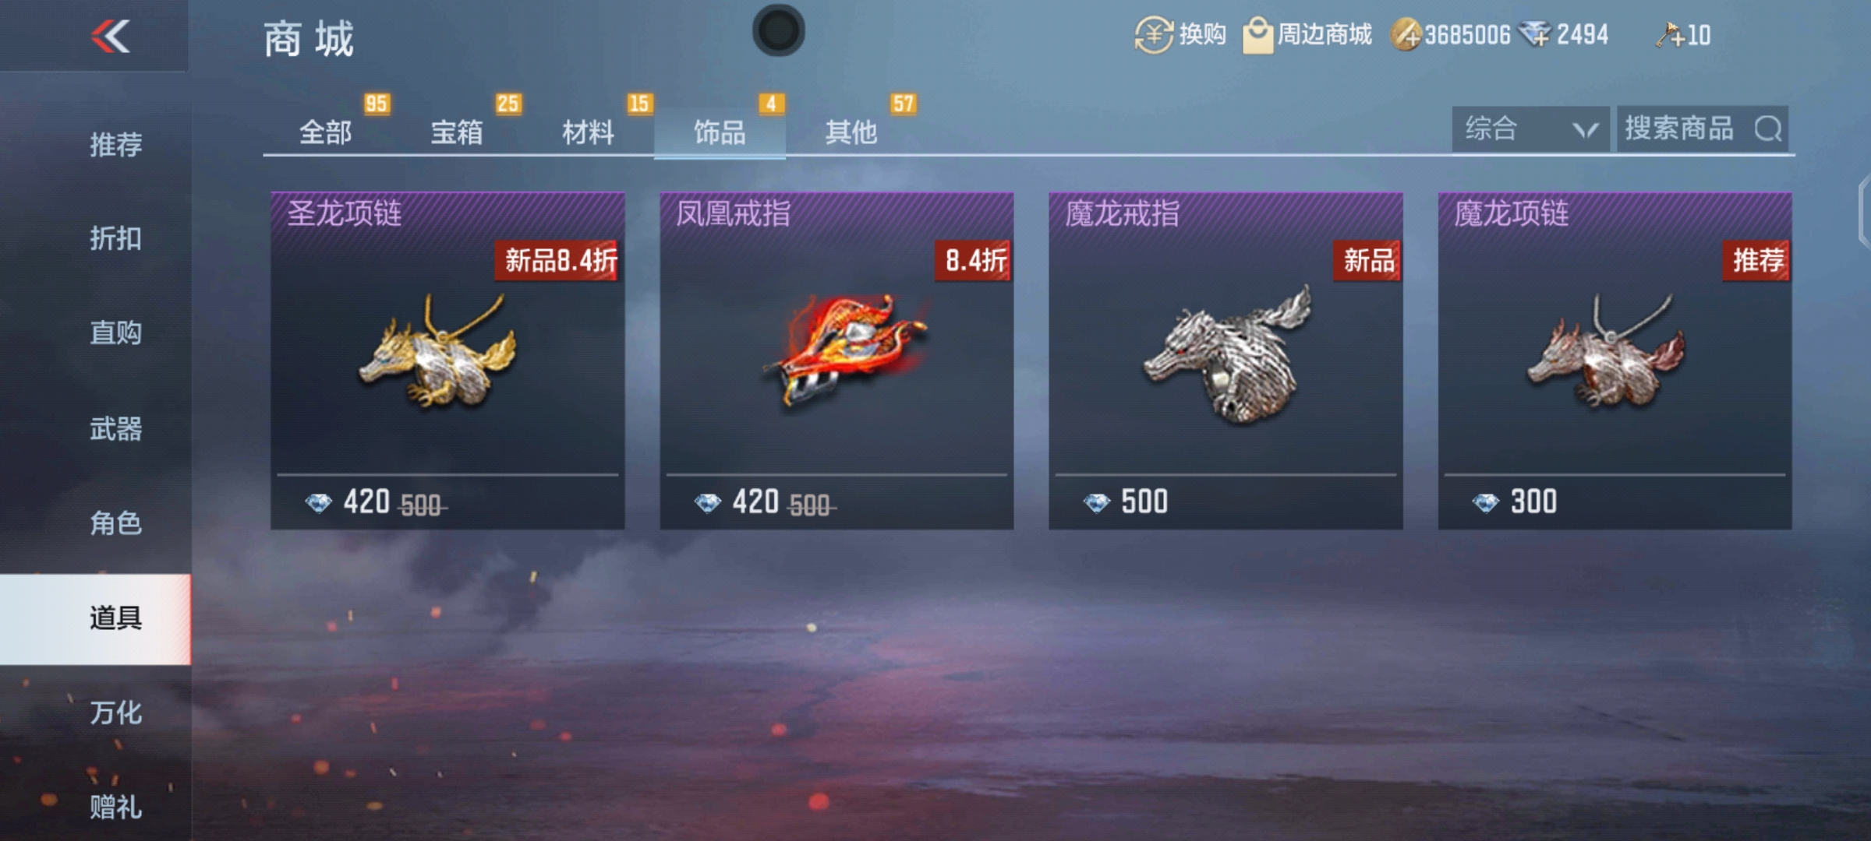Switch to the 宝箱 tab
This screenshot has width=1871, height=841.
tap(457, 132)
